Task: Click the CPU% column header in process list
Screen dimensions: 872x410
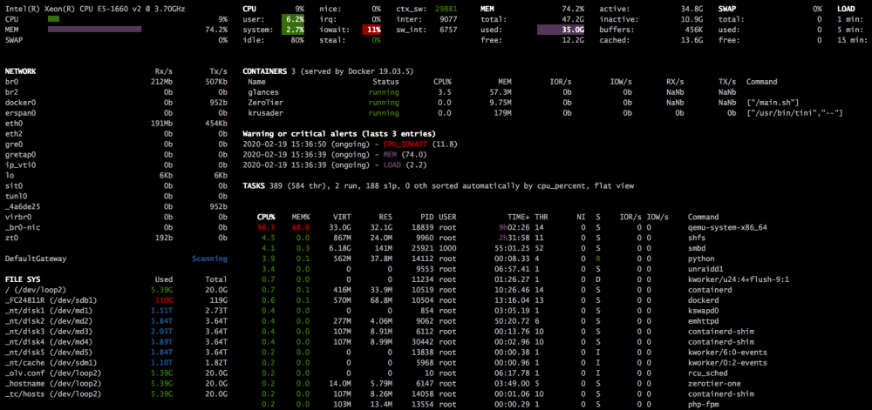Action: point(266,217)
